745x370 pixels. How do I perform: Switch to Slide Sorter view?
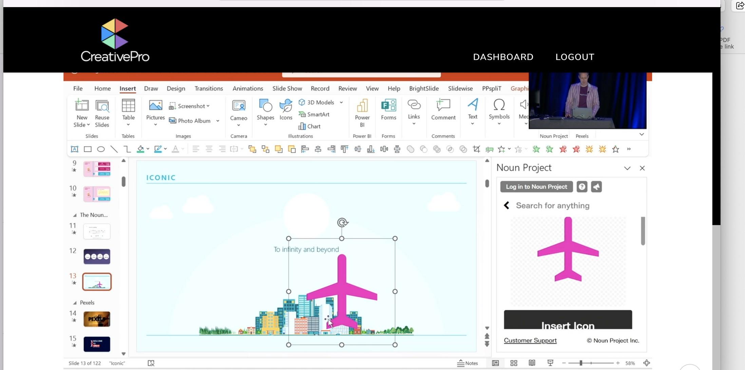tap(514, 363)
